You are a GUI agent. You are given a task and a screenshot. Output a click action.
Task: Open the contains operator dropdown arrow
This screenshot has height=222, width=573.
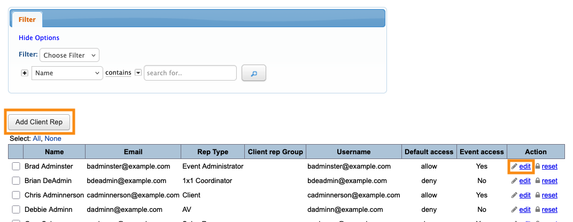[138, 73]
